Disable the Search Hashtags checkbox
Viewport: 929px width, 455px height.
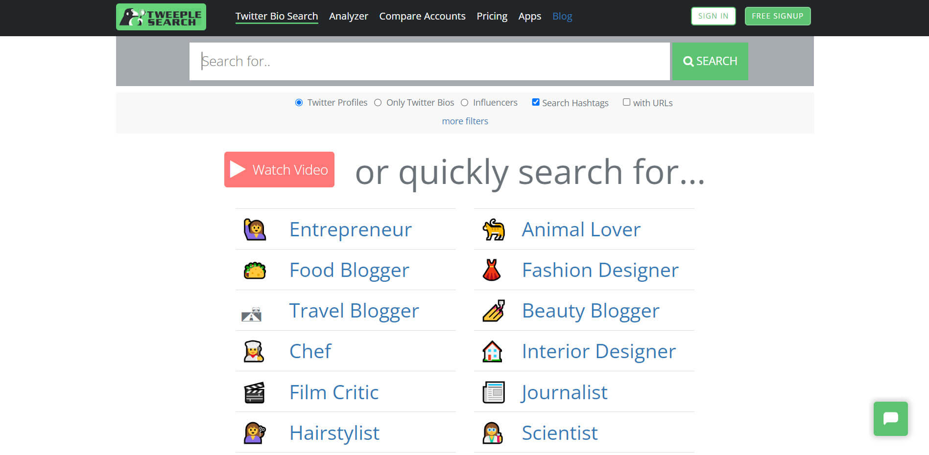point(535,102)
